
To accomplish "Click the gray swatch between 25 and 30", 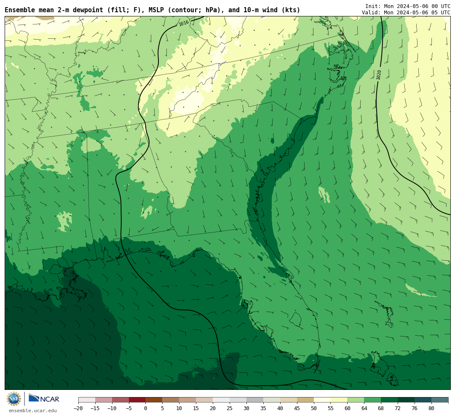I will (x=238, y=400).
